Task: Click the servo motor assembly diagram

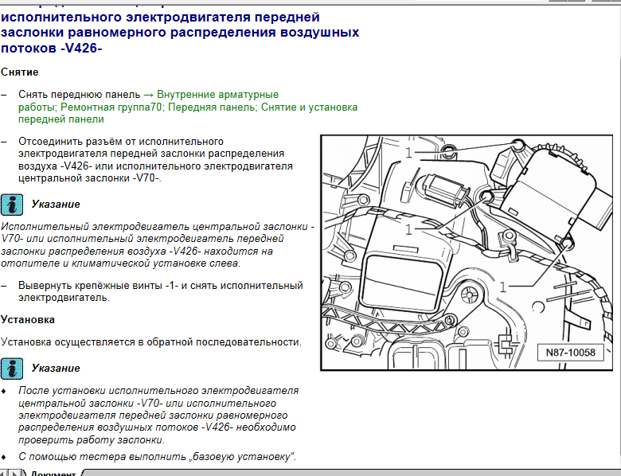Action: click(470, 252)
